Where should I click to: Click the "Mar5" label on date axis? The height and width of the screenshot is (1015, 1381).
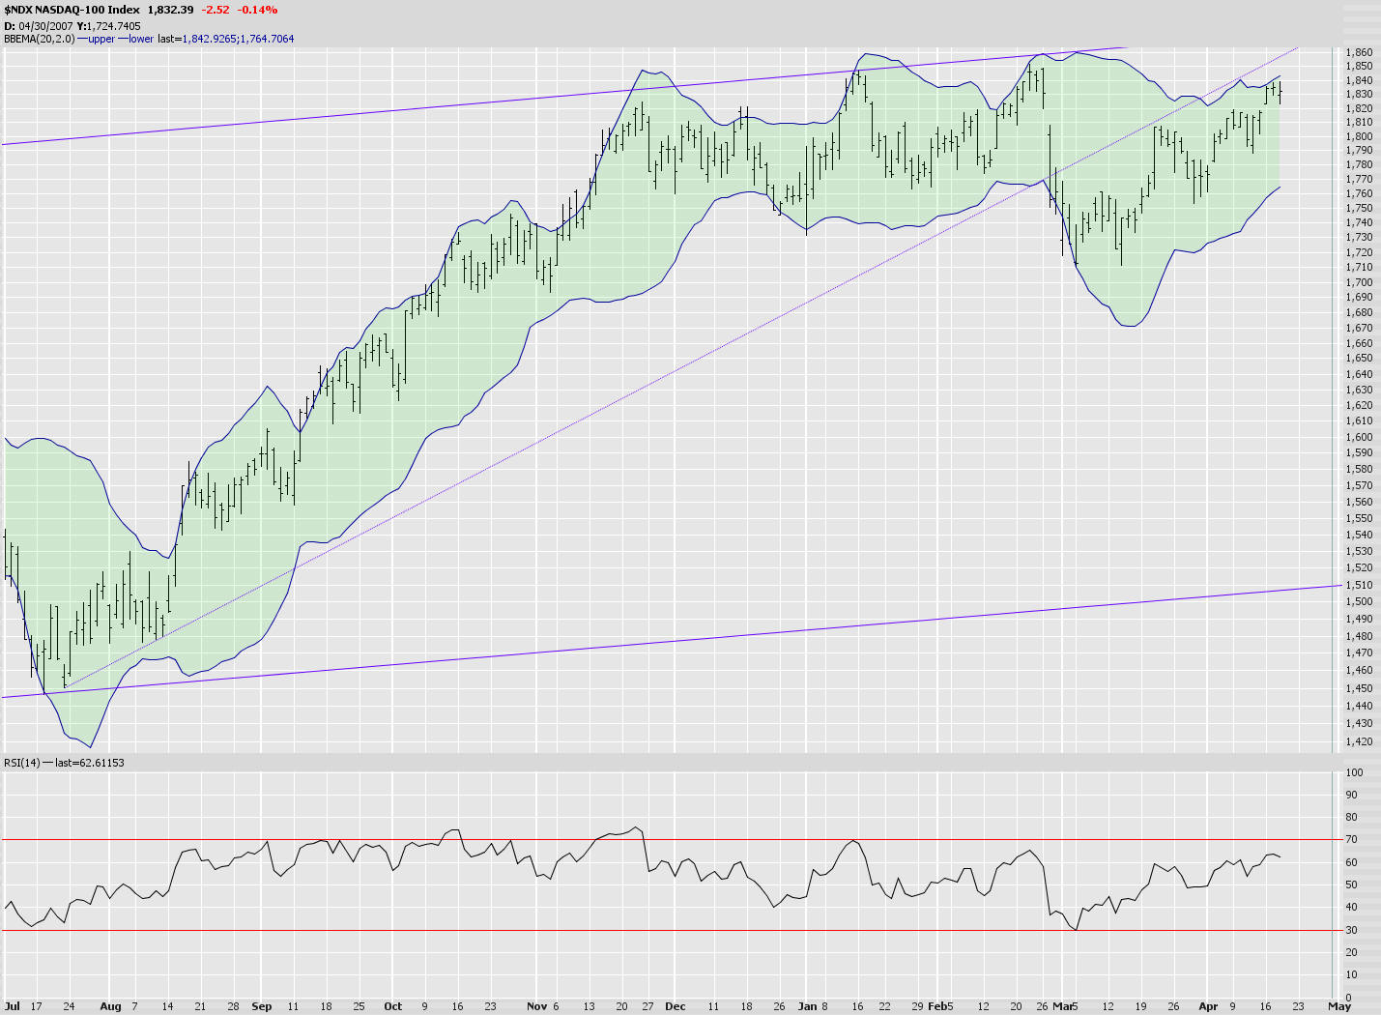tap(1065, 1006)
